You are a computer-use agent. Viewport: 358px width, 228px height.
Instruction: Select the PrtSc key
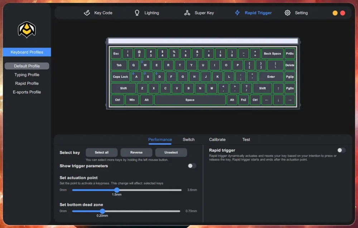point(290,54)
